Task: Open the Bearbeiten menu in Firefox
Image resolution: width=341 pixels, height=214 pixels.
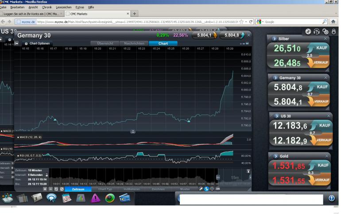Action: tap(17, 7)
